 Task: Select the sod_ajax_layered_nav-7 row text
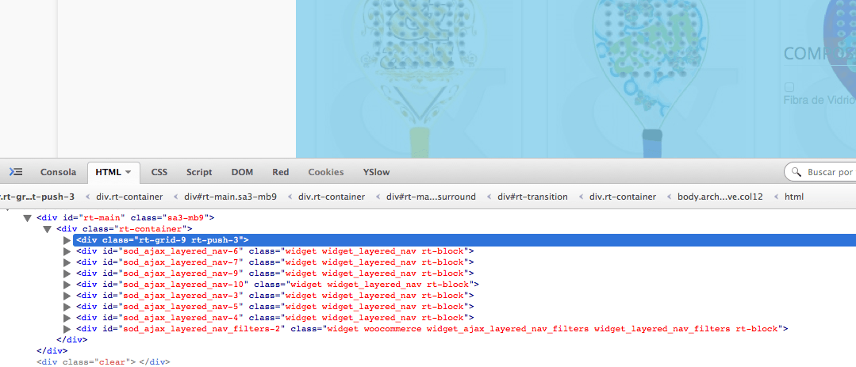[x=274, y=262]
